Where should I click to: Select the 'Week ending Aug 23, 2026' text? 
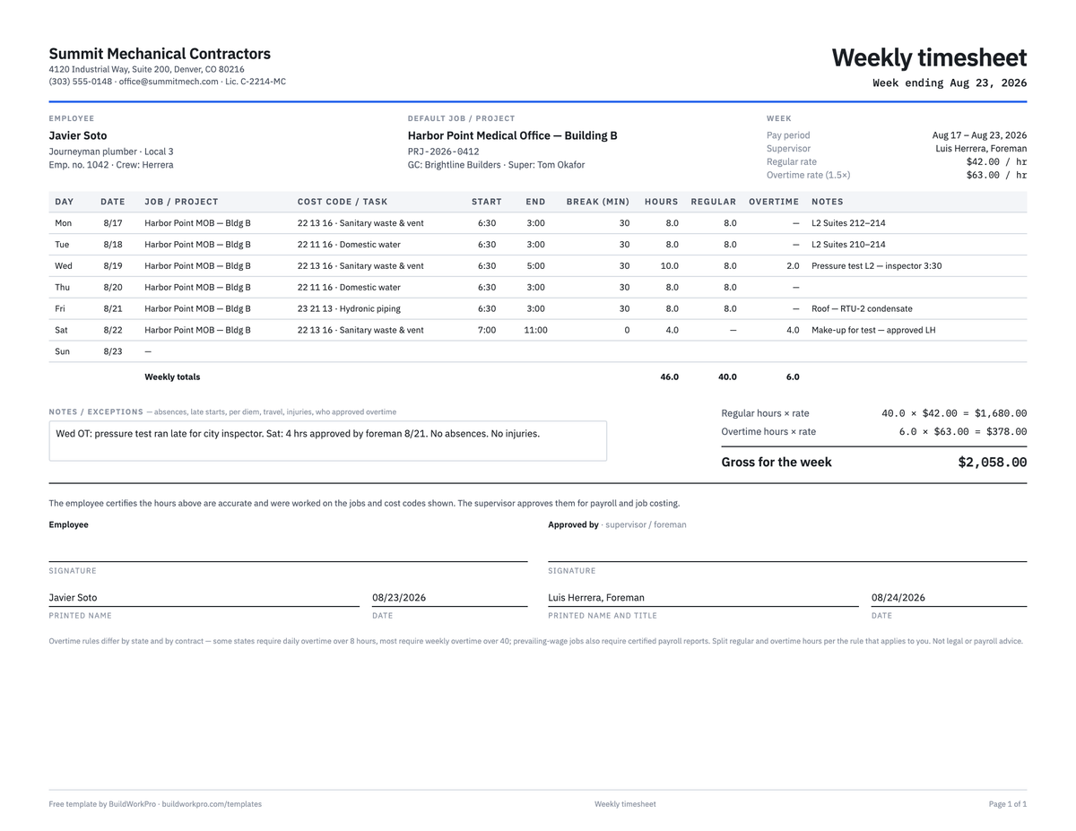pyautogui.click(x=950, y=82)
